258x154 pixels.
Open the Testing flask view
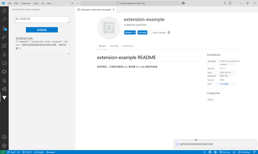click(4, 54)
